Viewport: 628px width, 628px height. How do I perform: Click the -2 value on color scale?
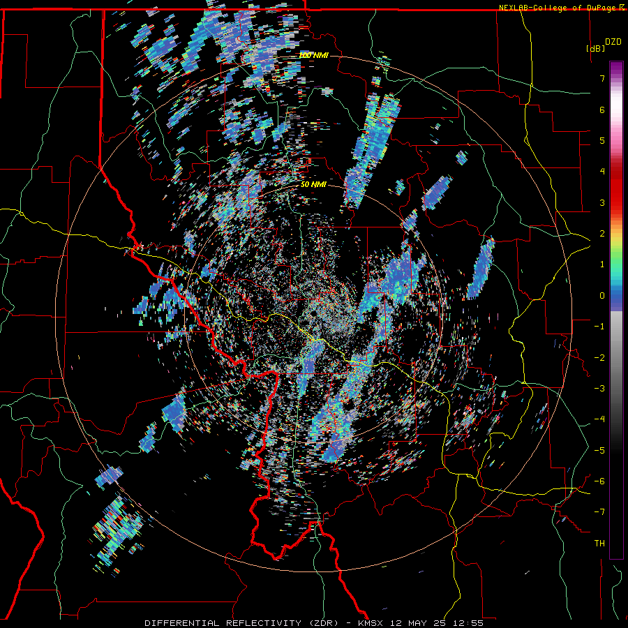point(599,358)
